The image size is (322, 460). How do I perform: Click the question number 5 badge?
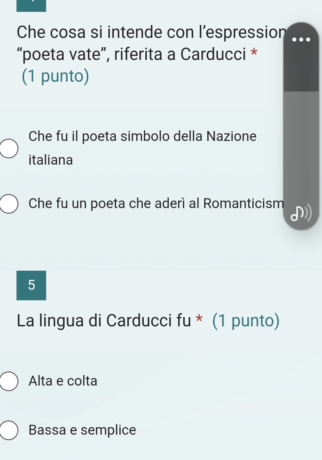pyautogui.click(x=31, y=285)
